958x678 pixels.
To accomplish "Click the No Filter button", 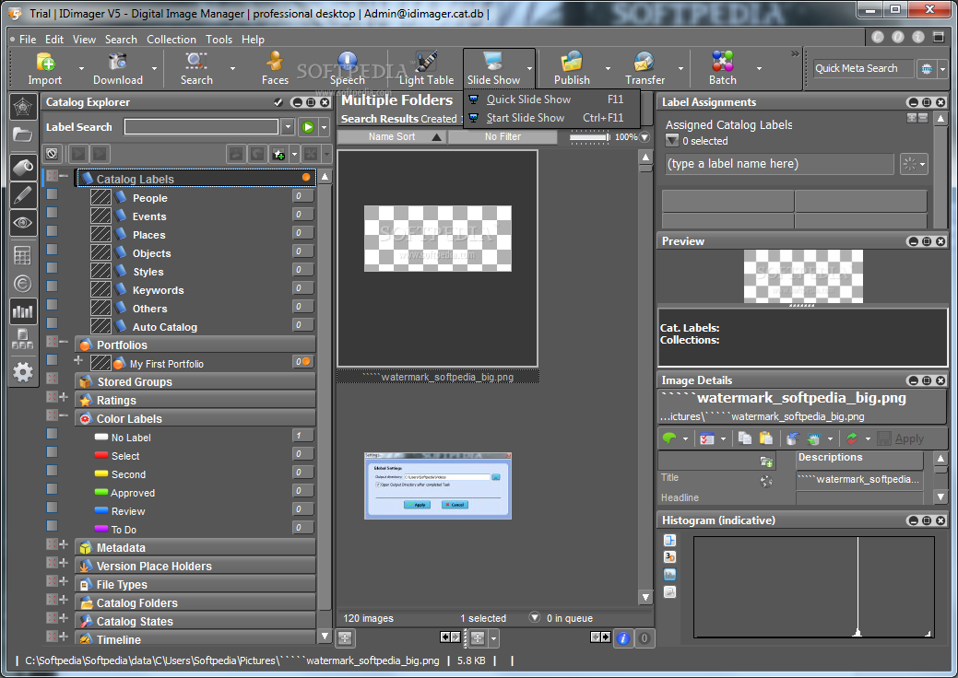I will coord(503,136).
